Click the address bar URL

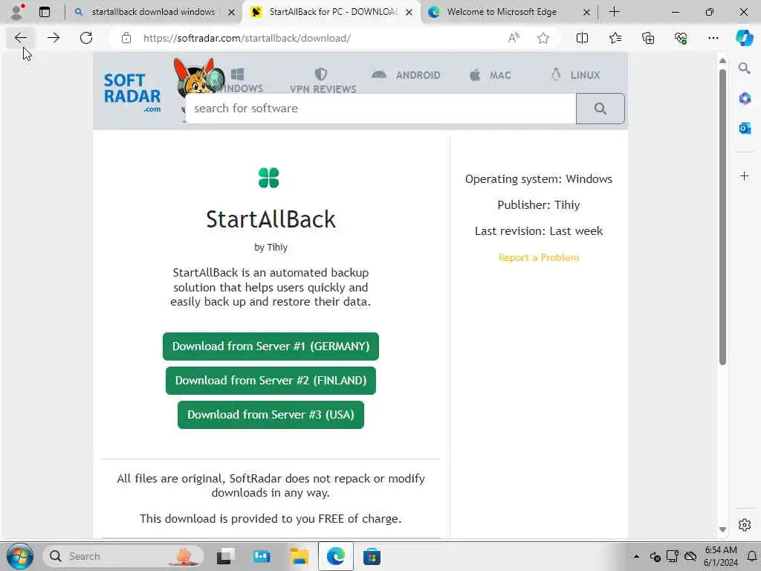[247, 38]
